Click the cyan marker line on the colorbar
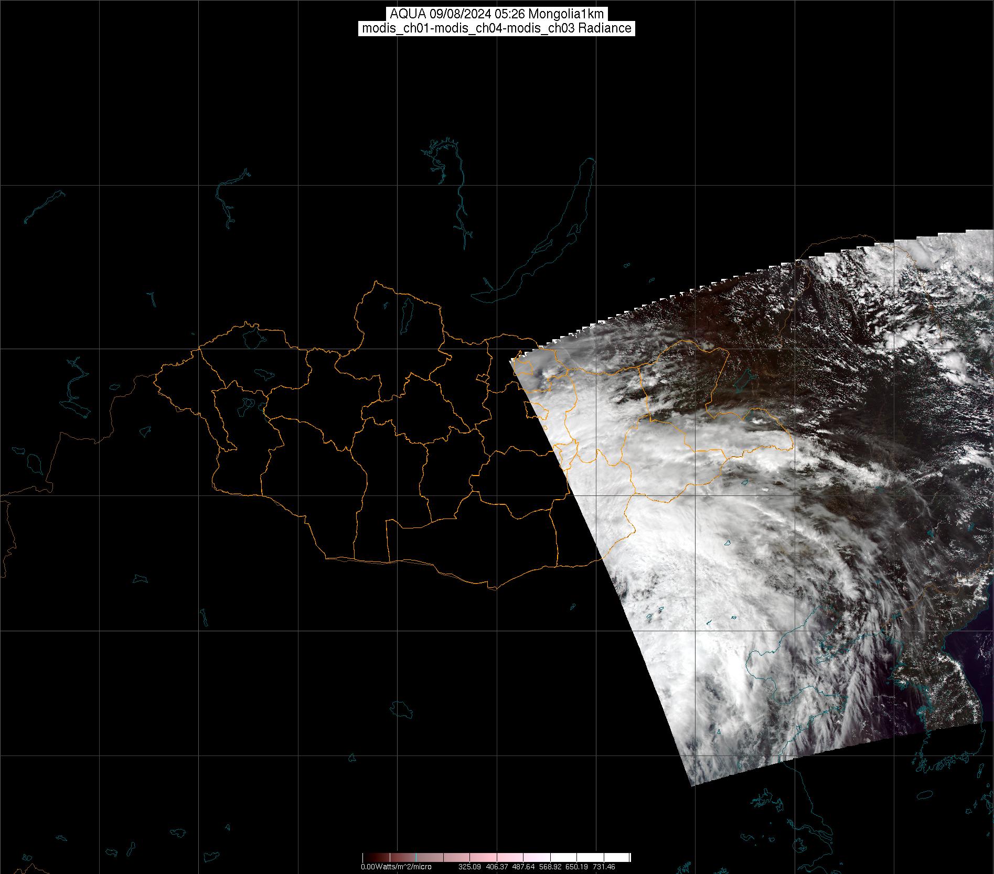 [x=416, y=858]
